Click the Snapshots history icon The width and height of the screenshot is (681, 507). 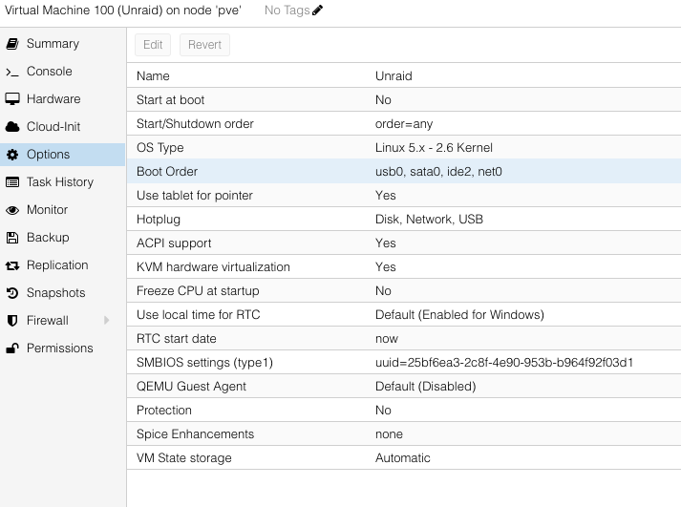pyautogui.click(x=12, y=293)
